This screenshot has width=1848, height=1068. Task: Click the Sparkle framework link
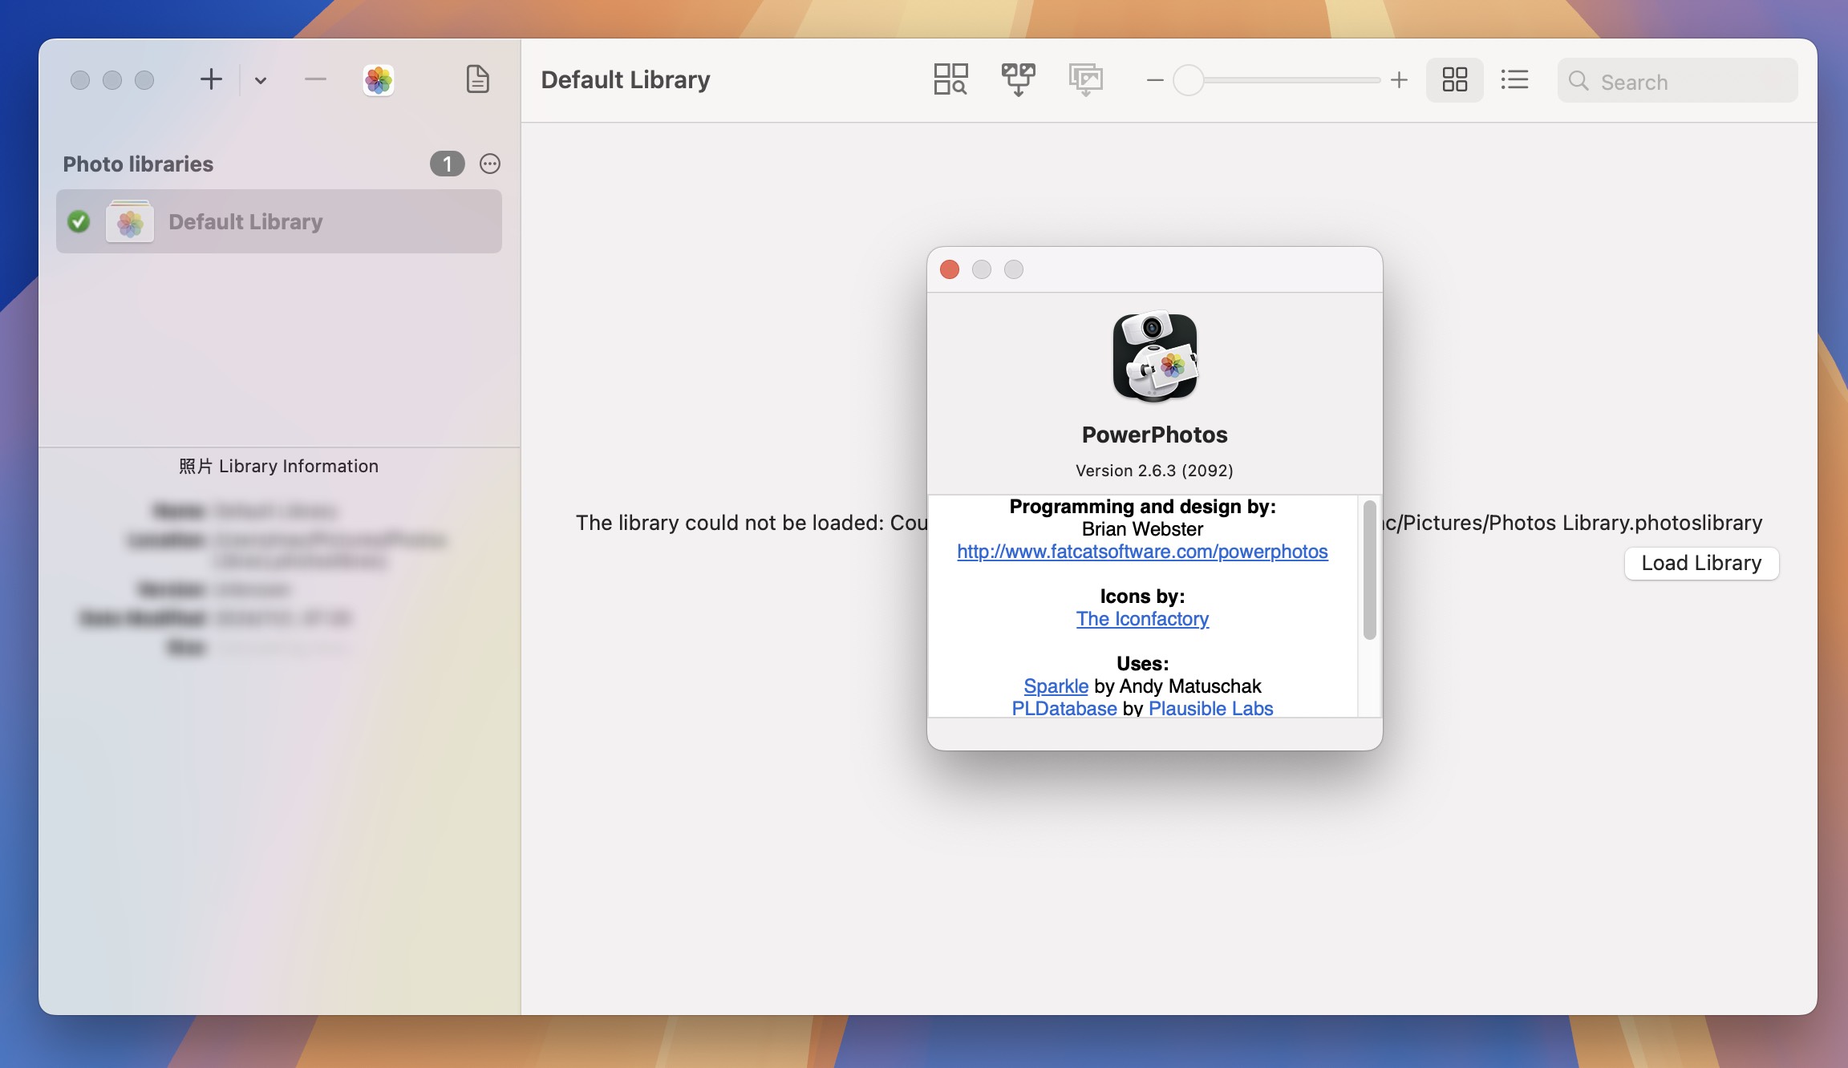point(1055,686)
